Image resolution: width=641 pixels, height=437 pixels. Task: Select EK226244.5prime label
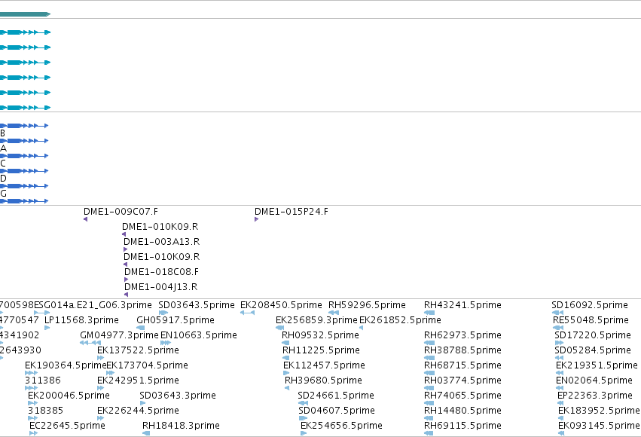[138, 411]
